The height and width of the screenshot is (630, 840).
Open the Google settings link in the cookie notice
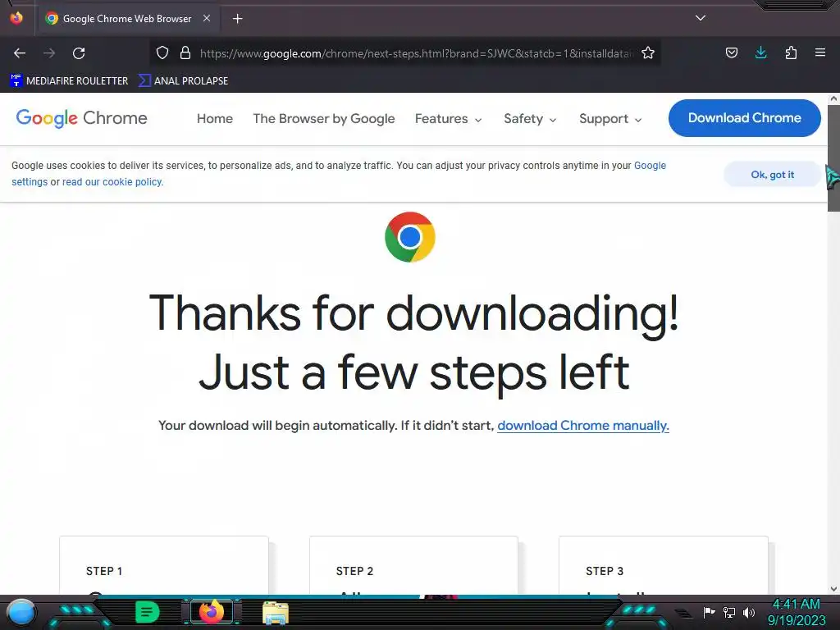pyautogui.click(x=650, y=166)
